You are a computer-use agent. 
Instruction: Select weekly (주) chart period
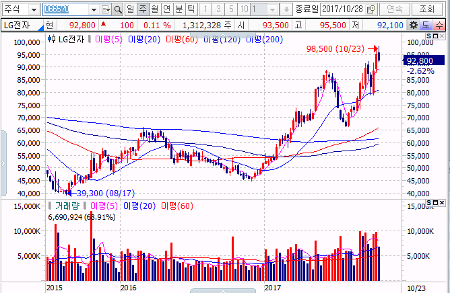[x=143, y=9]
